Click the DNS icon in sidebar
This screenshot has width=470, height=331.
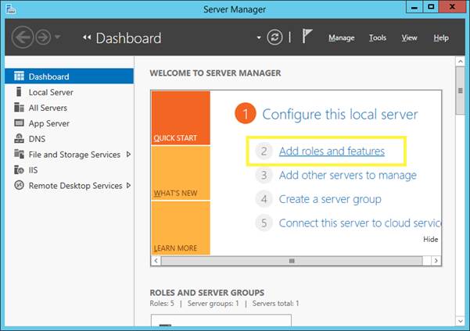tap(19, 138)
